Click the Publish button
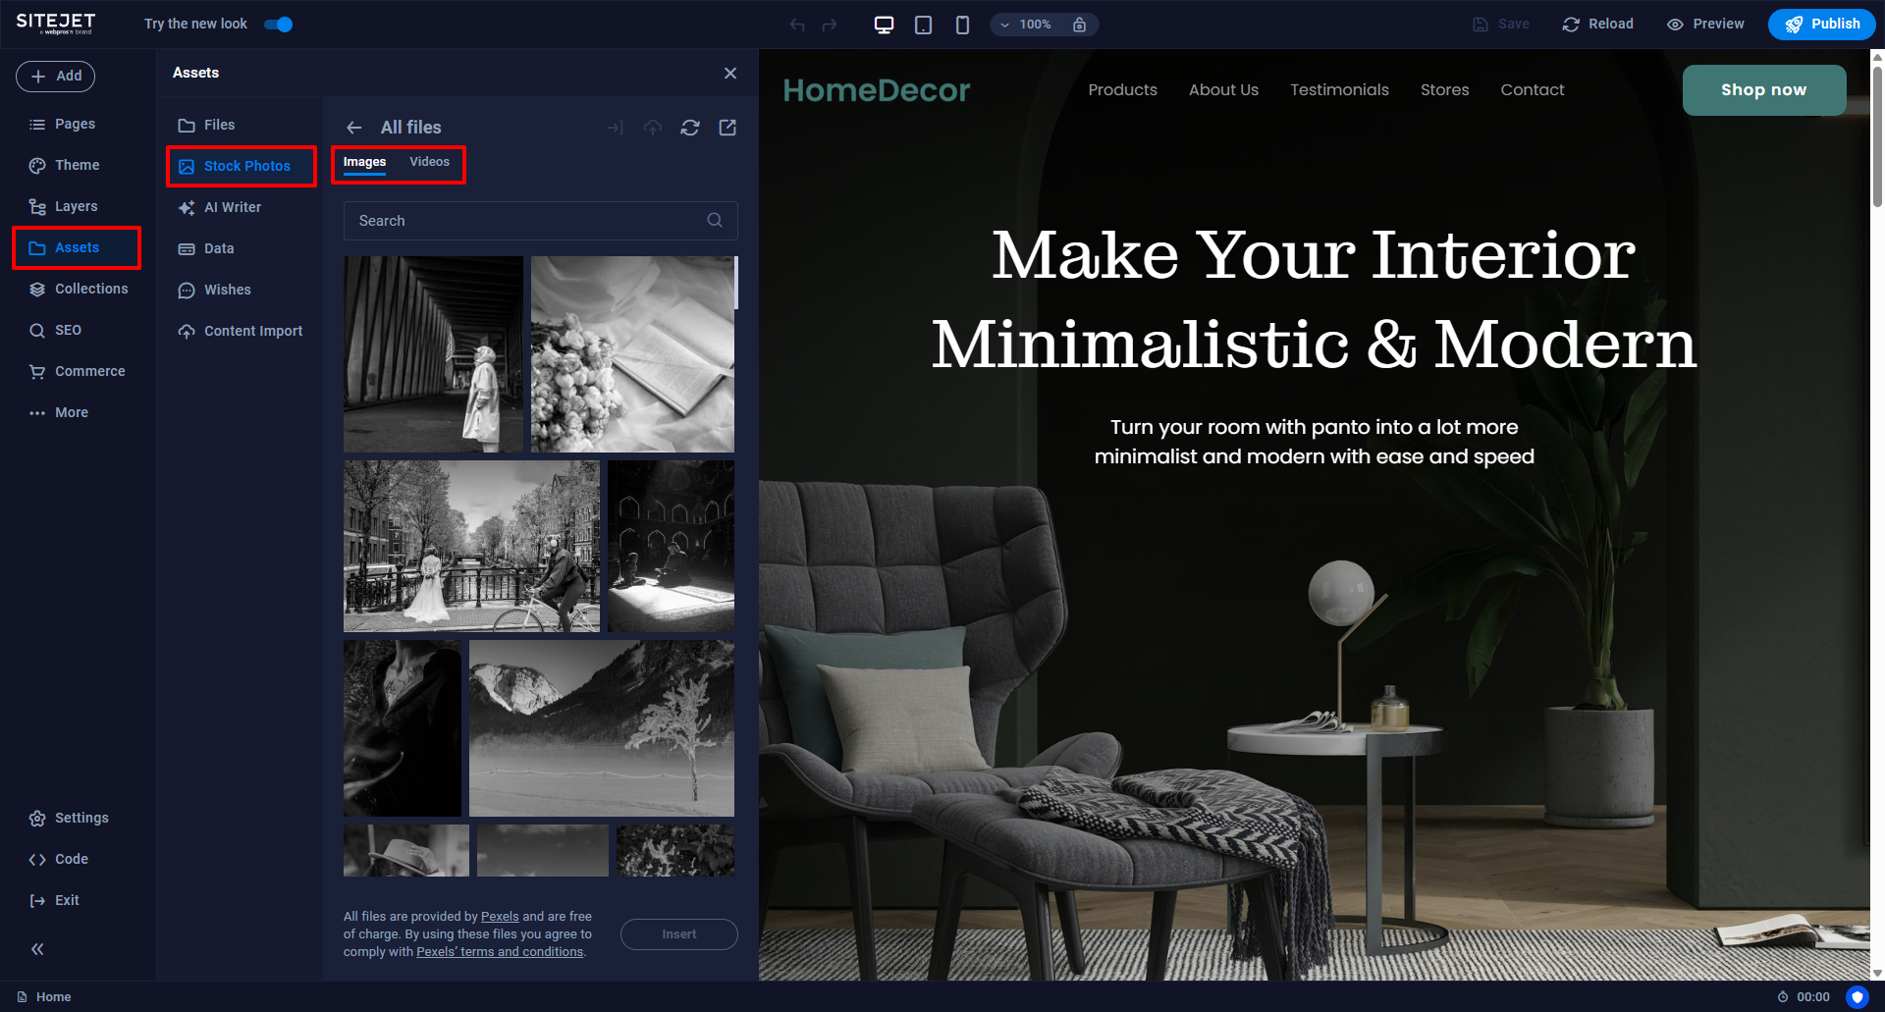Viewport: 1885px width, 1012px height. click(1821, 25)
